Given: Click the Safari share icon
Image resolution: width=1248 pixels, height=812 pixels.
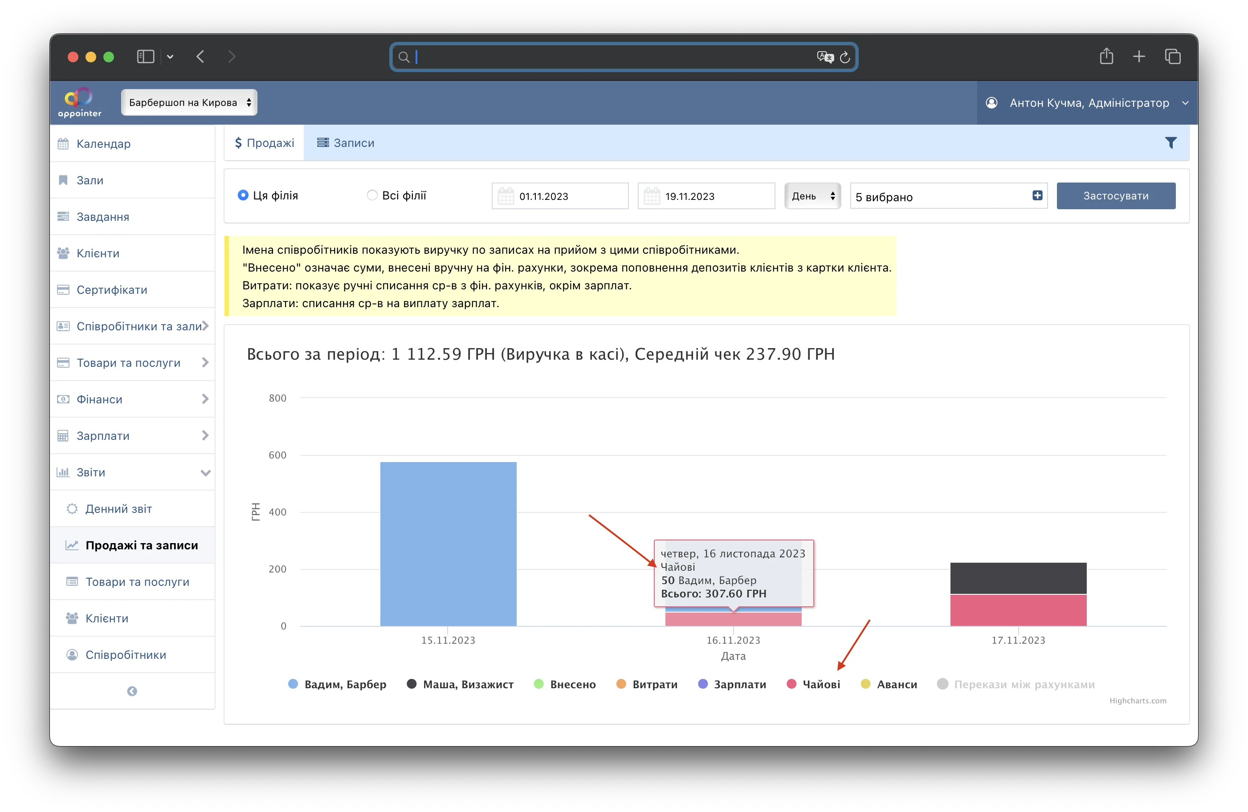Looking at the screenshot, I should pyautogui.click(x=1106, y=56).
